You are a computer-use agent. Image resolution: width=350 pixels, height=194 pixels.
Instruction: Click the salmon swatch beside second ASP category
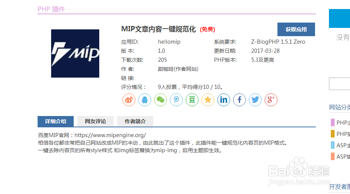[x=333, y=156]
